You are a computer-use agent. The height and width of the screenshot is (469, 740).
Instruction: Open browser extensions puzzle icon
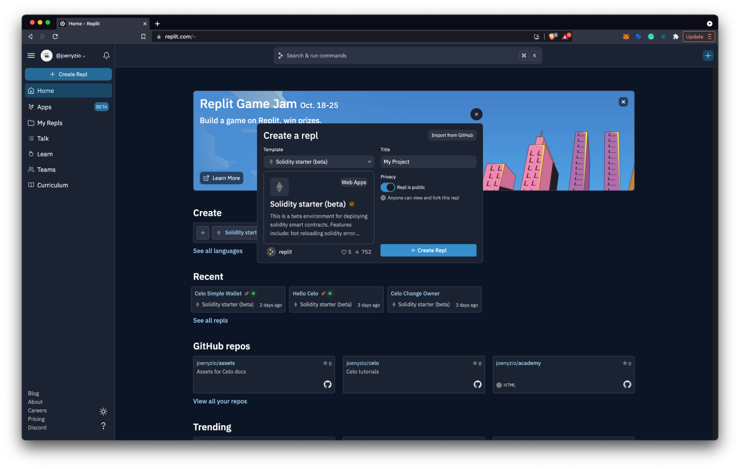point(676,36)
